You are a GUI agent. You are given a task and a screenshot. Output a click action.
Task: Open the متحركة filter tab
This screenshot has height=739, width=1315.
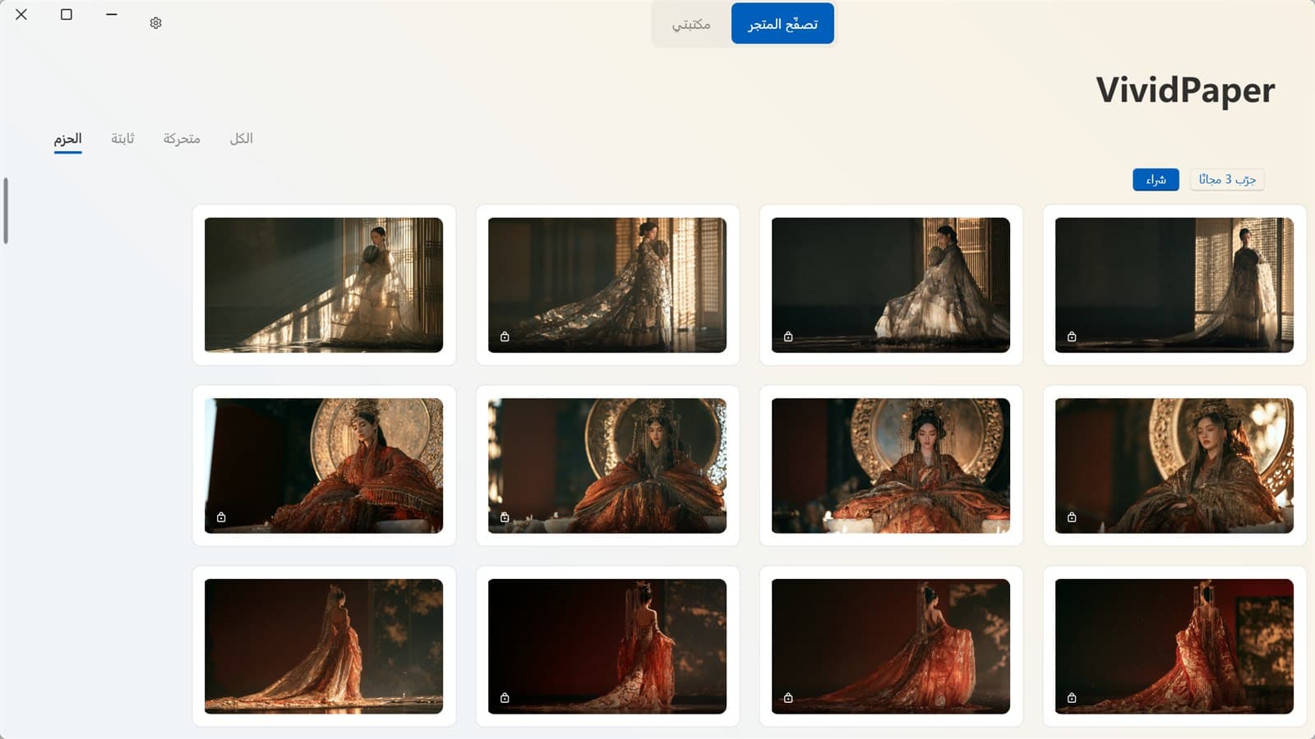(x=182, y=139)
